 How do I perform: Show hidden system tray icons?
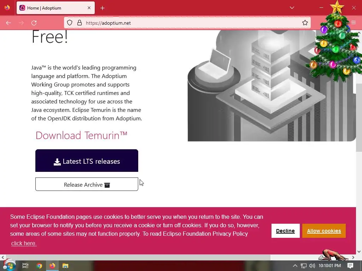295,266
